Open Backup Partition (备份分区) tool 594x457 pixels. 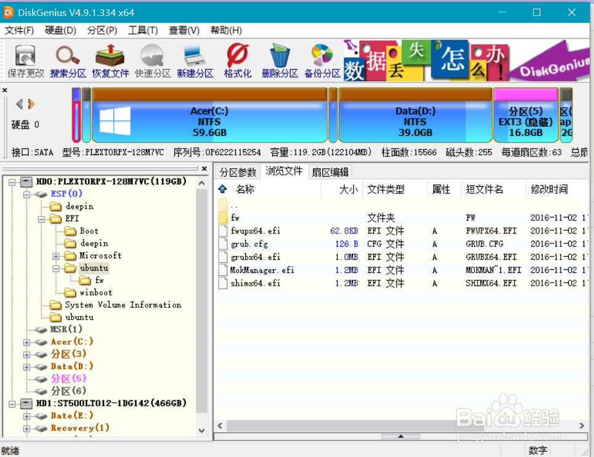coord(322,60)
